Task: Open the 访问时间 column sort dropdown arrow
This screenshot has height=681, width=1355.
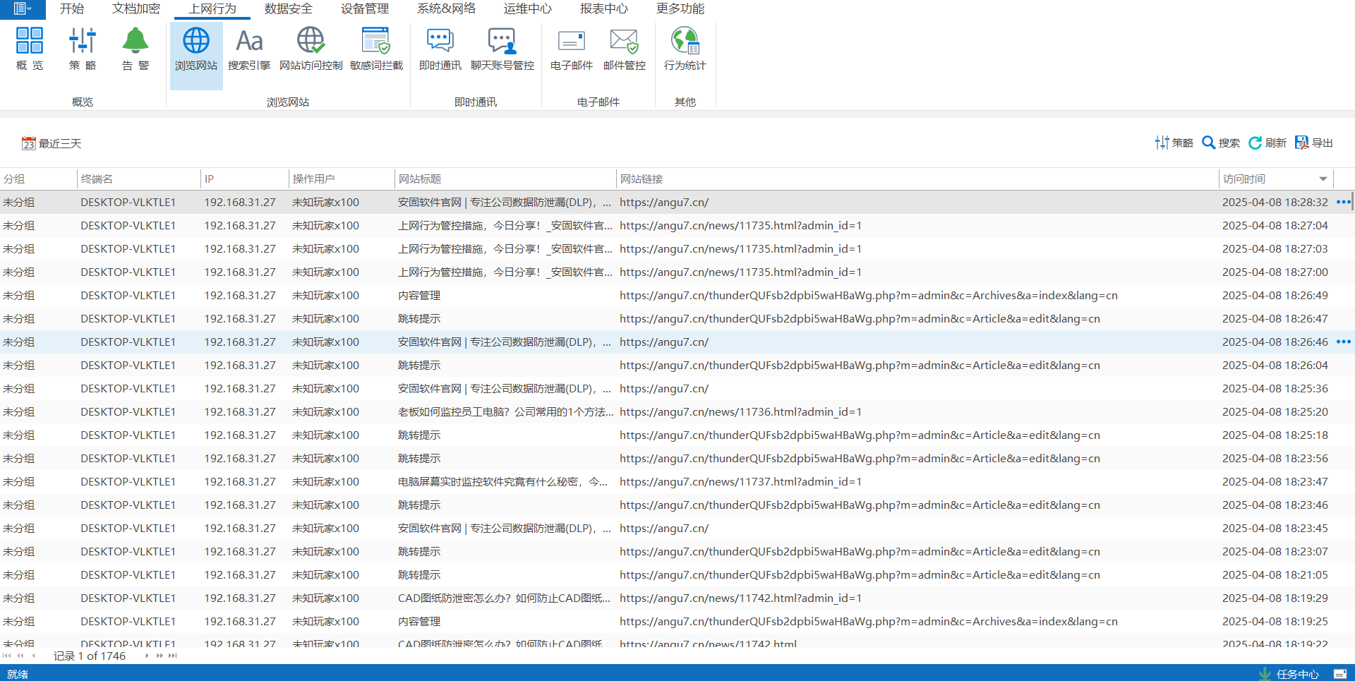Action: (x=1323, y=179)
